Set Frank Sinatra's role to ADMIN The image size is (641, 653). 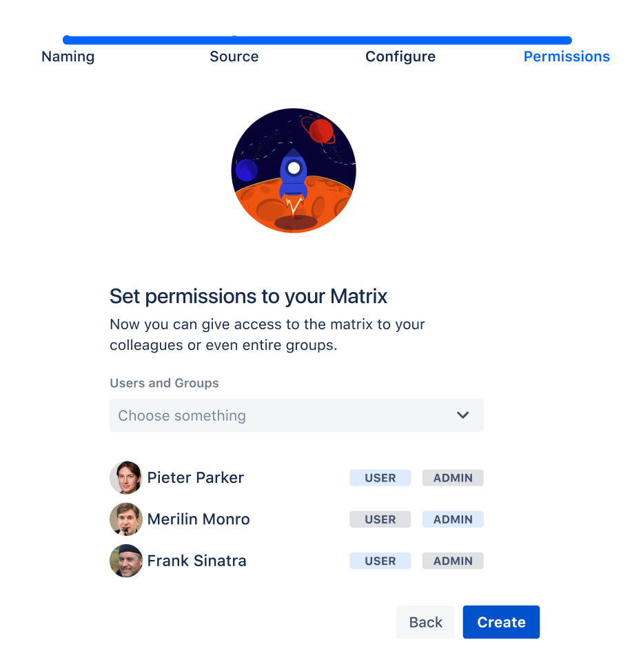click(x=453, y=561)
